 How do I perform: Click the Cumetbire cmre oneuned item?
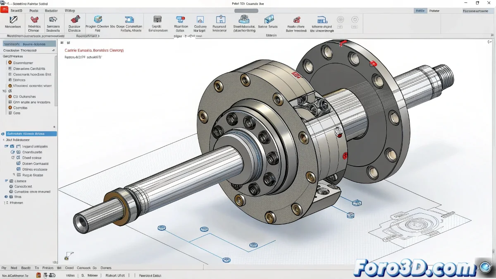tap(32, 192)
